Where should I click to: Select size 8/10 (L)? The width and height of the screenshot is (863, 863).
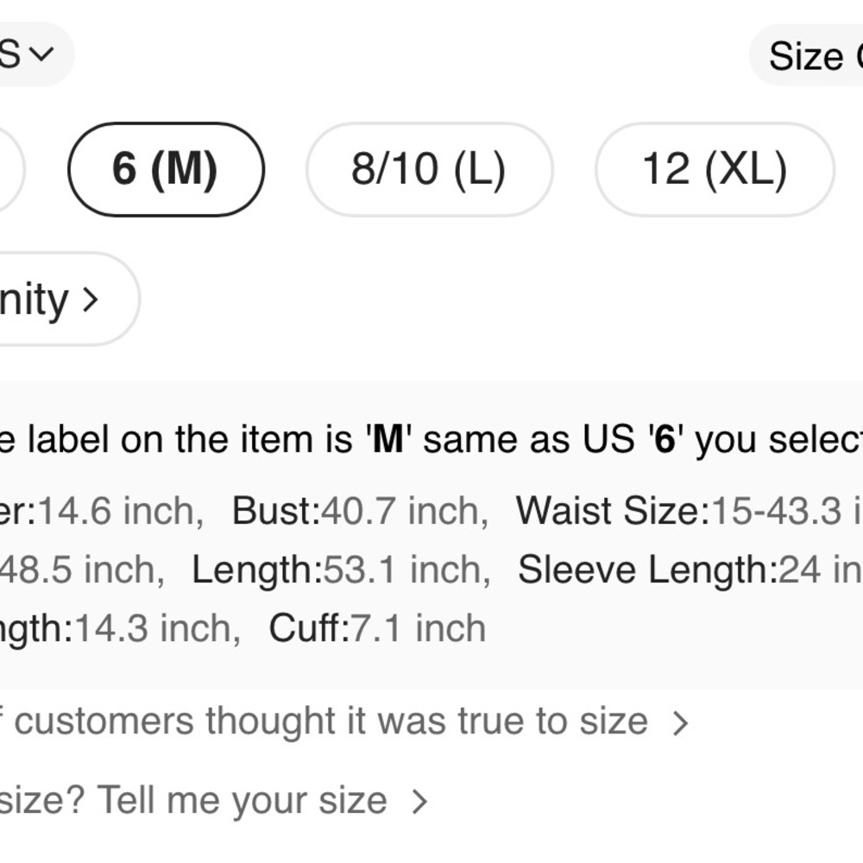[429, 169]
